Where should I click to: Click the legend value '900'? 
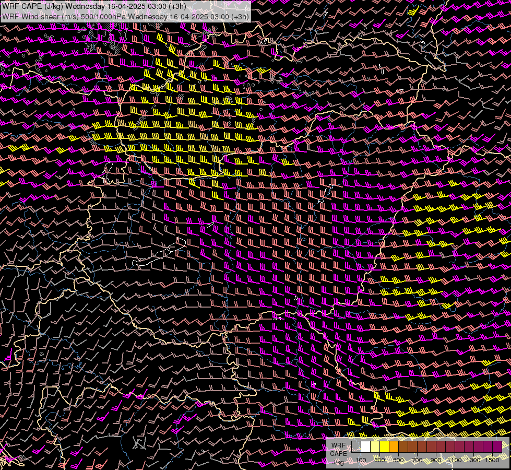click(x=436, y=460)
